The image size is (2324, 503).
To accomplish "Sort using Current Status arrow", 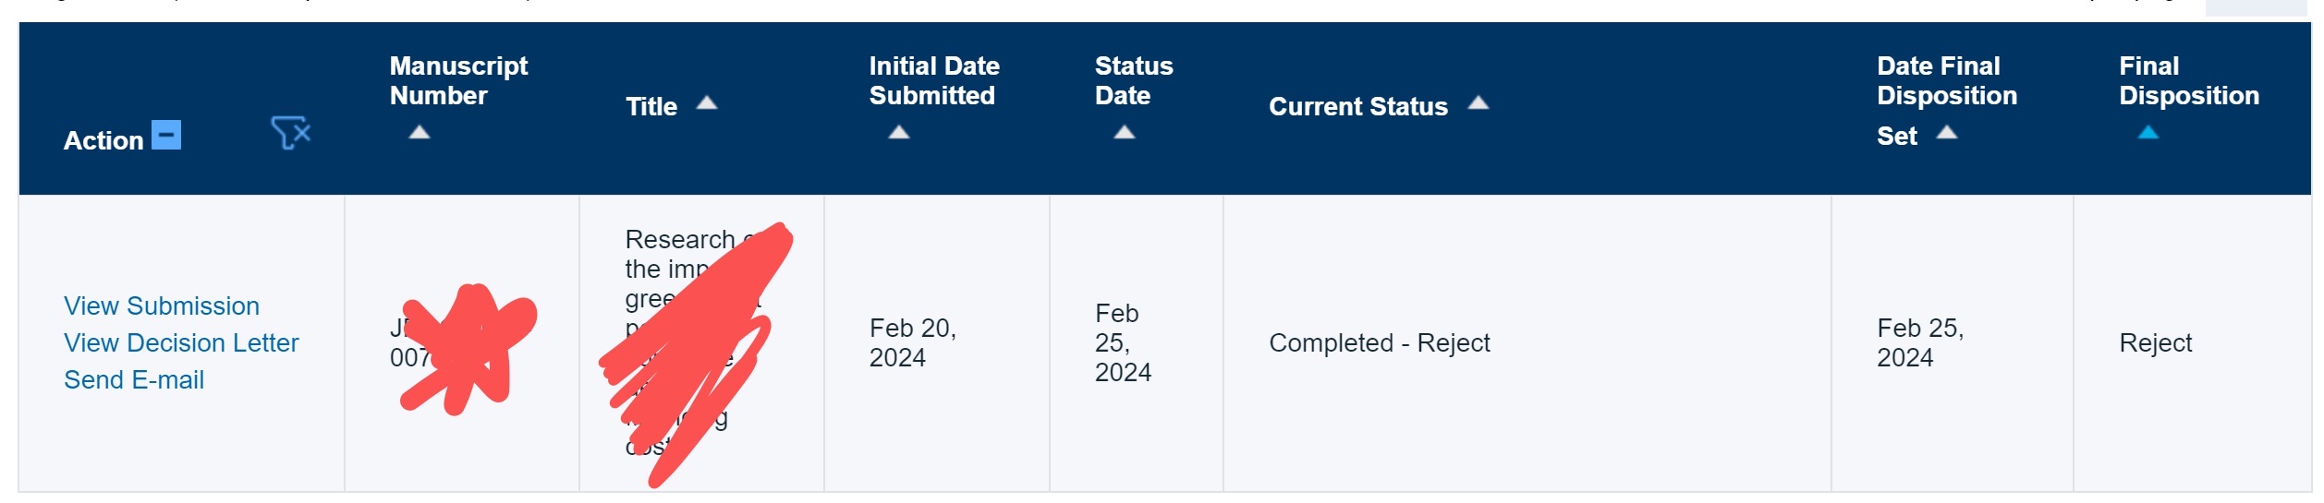I will pos(1478,102).
